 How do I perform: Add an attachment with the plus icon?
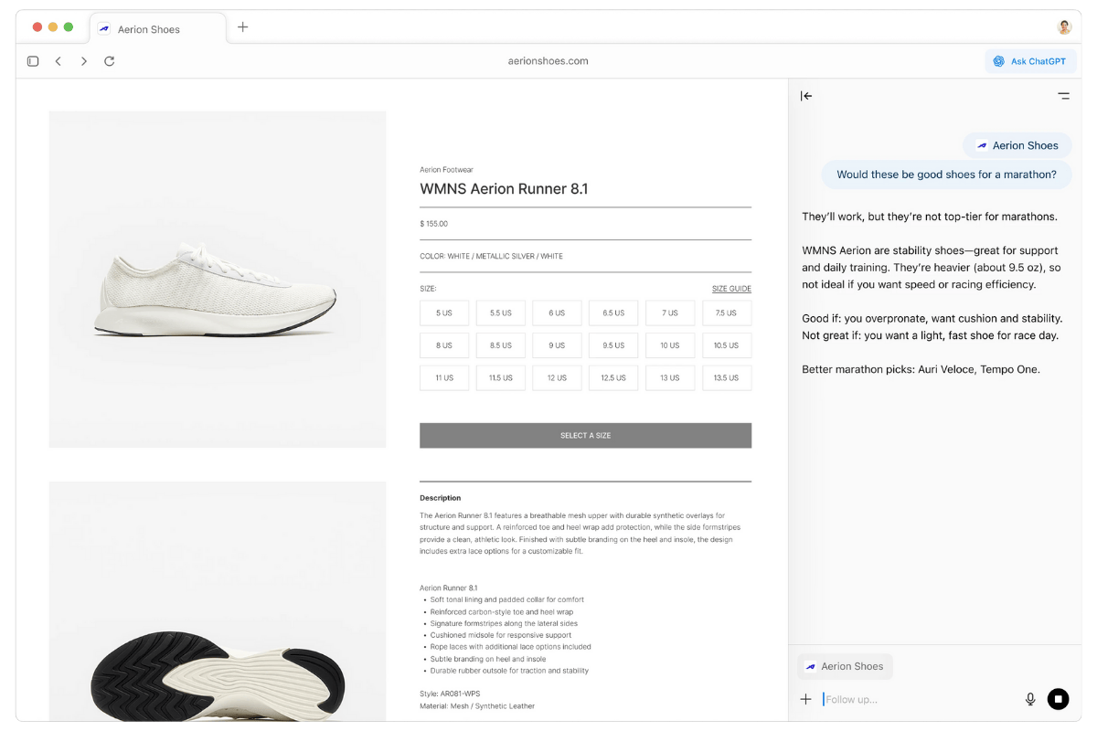pos(805,699)
